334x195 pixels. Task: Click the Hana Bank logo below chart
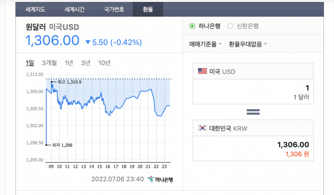[x=160, y=179]
